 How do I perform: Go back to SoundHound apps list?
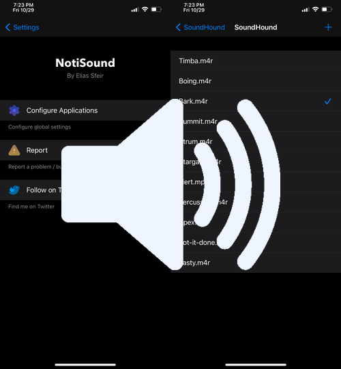(201, 27)
